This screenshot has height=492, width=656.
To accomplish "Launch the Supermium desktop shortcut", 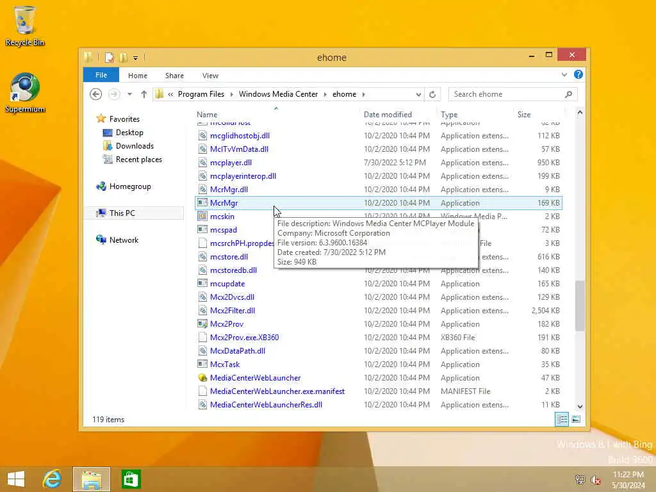I will (x=25, y=92).
